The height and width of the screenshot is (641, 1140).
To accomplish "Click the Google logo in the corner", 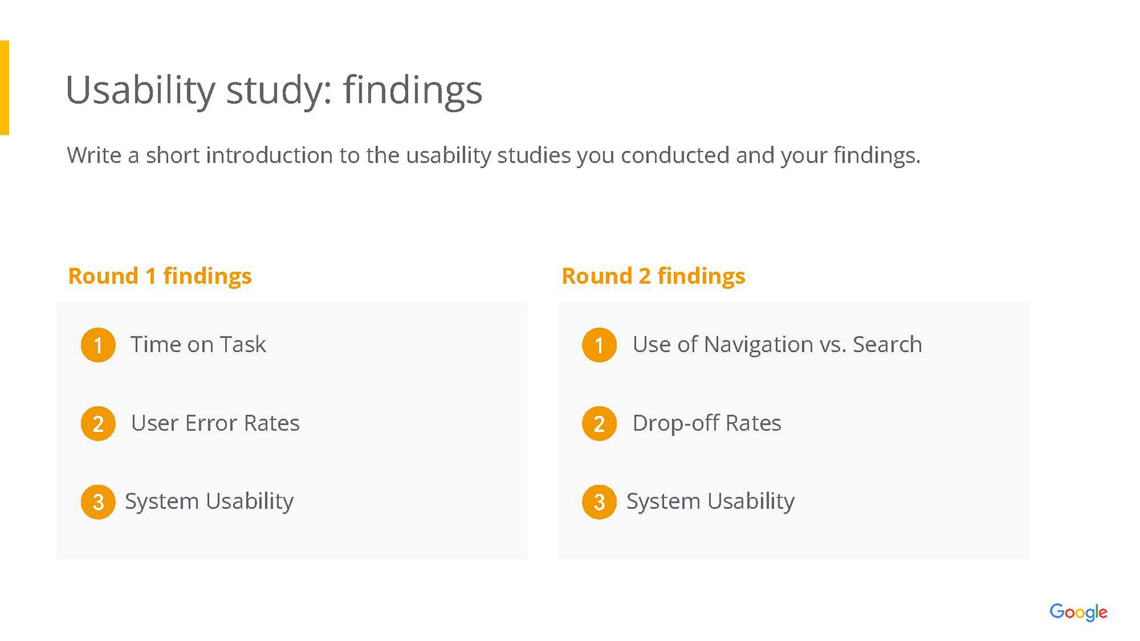I will (1078, 612).
